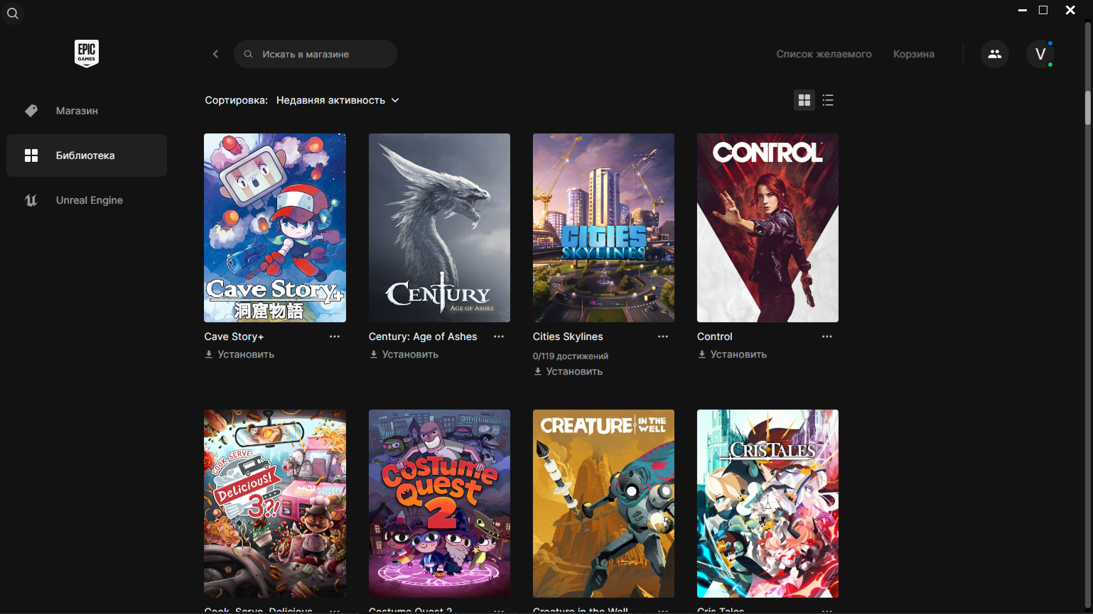
Task: Open Unreal Engine section
Action: pos(87,200)
